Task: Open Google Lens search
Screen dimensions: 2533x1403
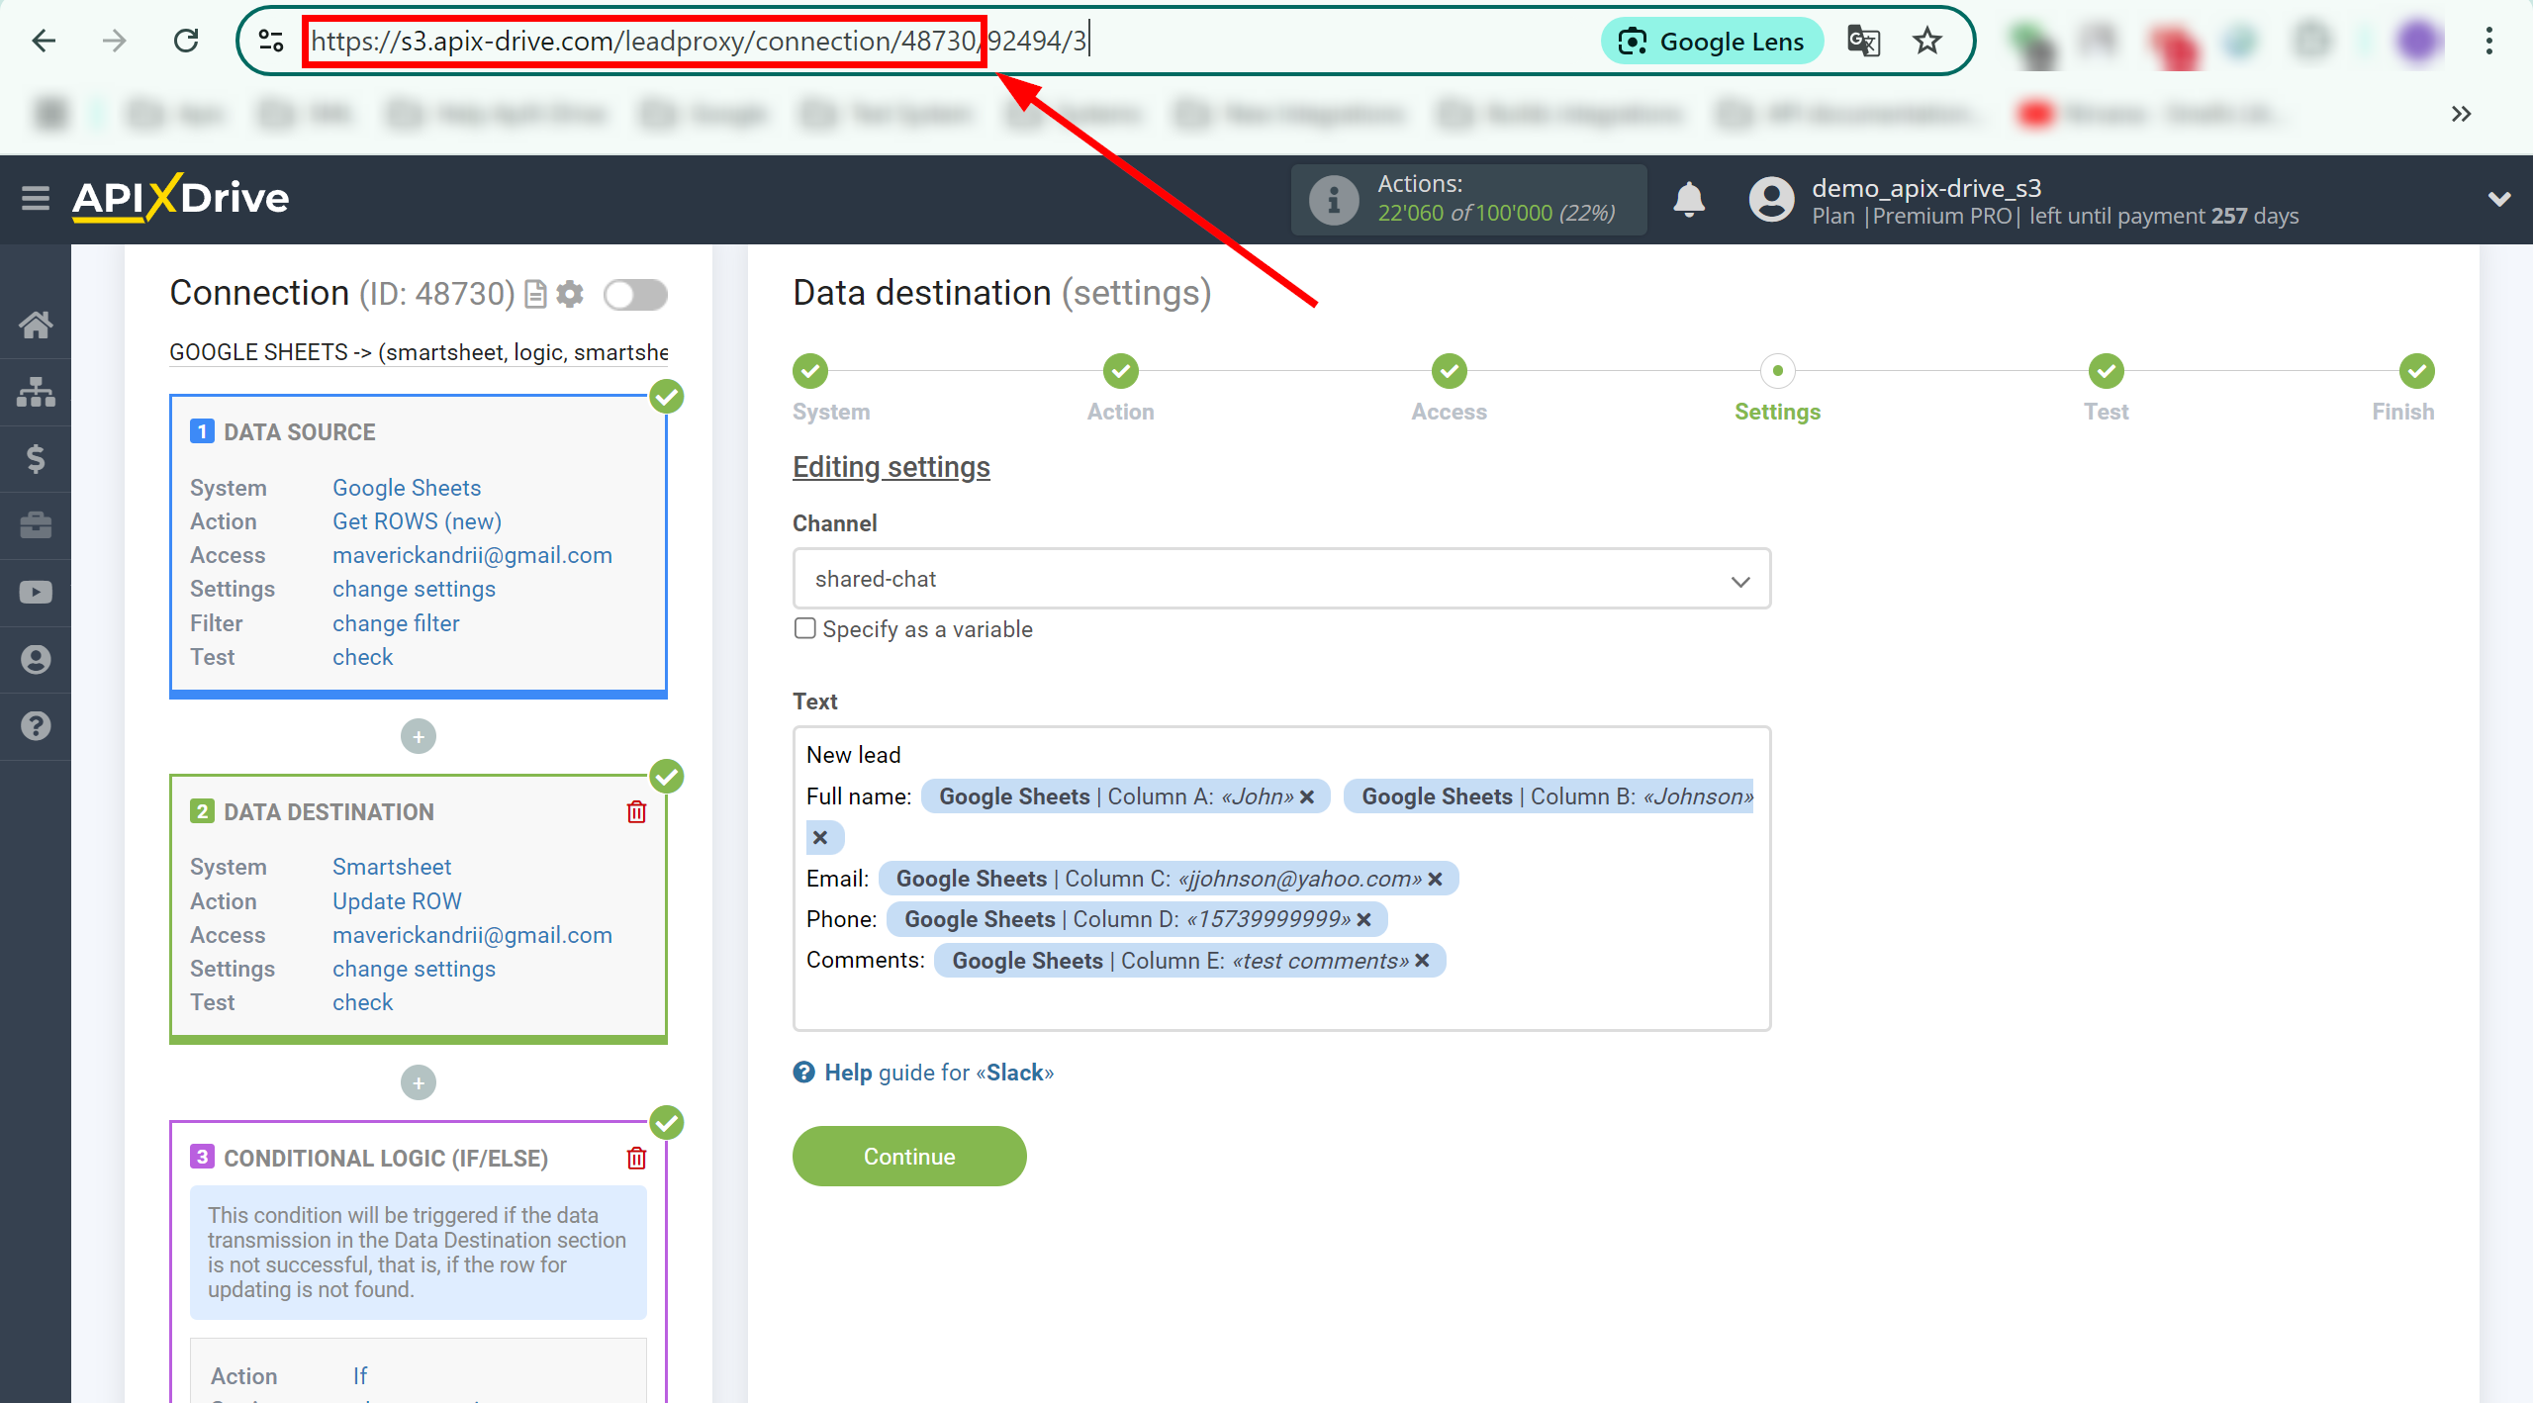Action: [1712, 41]
